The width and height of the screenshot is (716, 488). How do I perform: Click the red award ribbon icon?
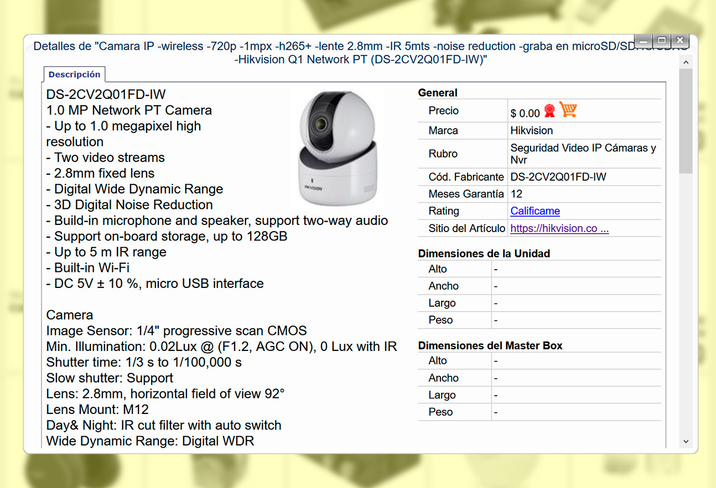coord(549,111)
